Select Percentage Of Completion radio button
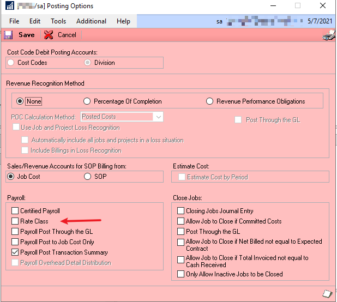This screenshot has height=302, width=337. click(x=87, y=101)
